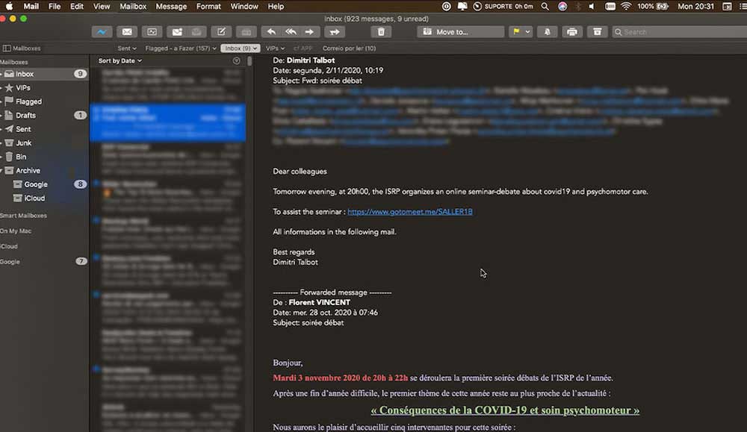The image size is (747, 432).
Task: Select Google under Archive
Action: pyautogui.click(x=44, y=184)
